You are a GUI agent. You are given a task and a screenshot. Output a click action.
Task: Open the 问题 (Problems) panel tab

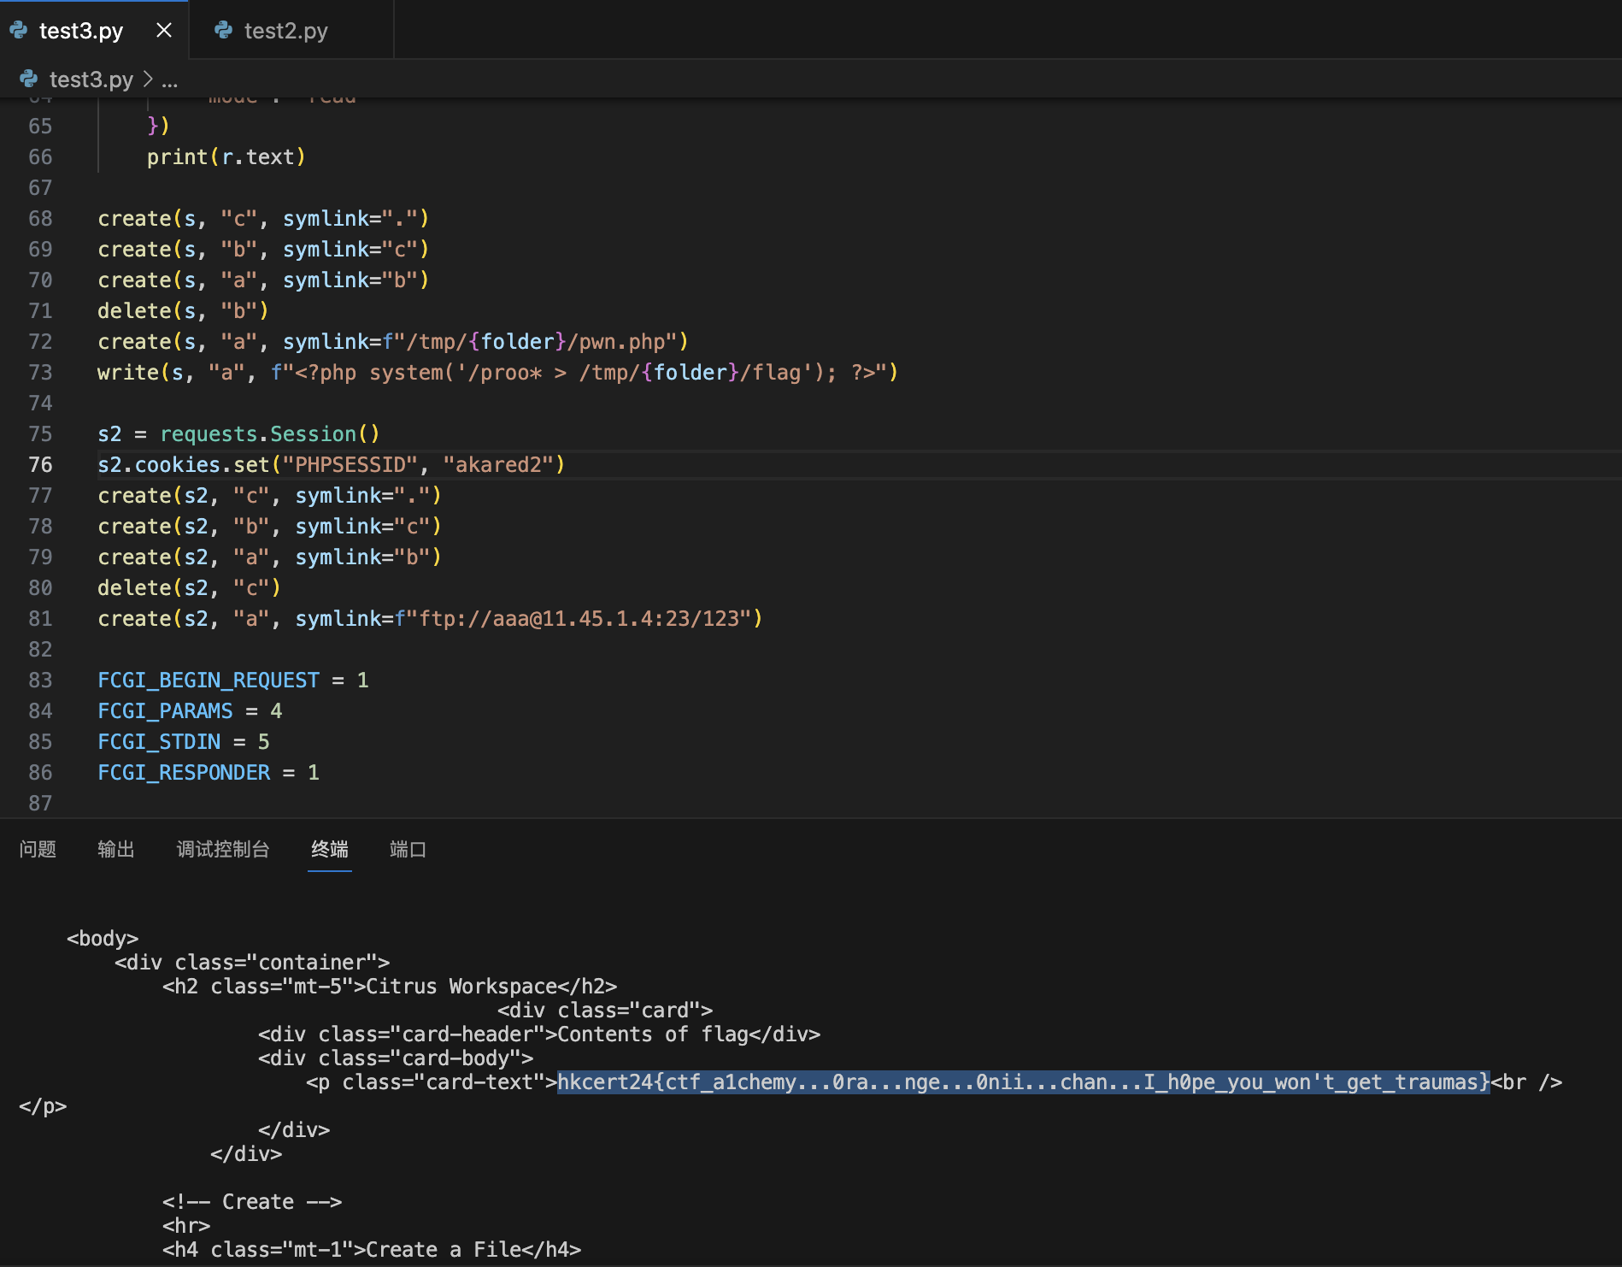(38, 849)
